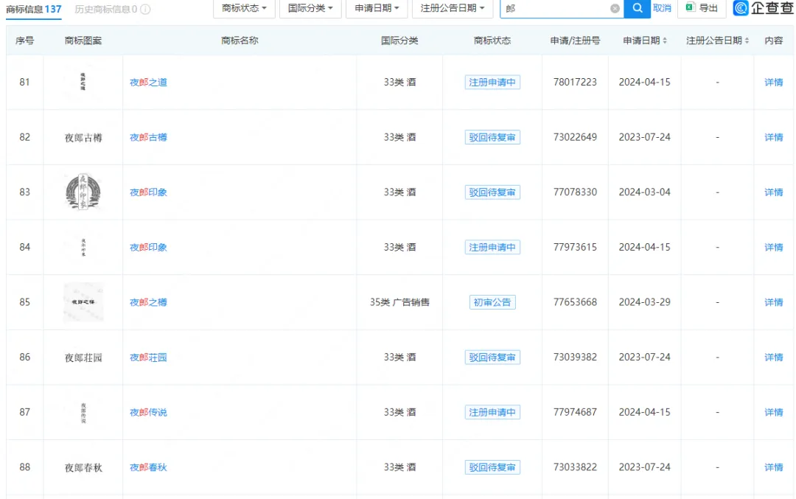This screenshot has width=796, height=499.
Task: Click 驳回待复审 status tag in row 86
Action: pyautogui.click(x=492, y=357)
